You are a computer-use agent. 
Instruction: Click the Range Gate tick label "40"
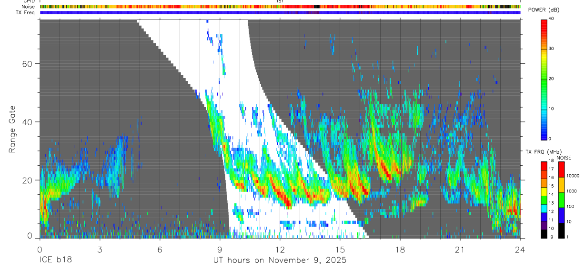click(x=28, y=122)
